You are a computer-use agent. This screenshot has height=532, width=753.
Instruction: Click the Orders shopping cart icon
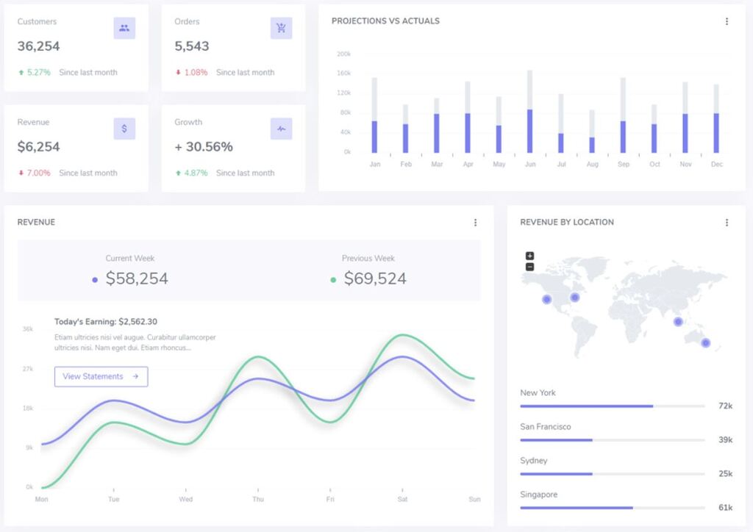pyautogui.click(x=279, y=28)
